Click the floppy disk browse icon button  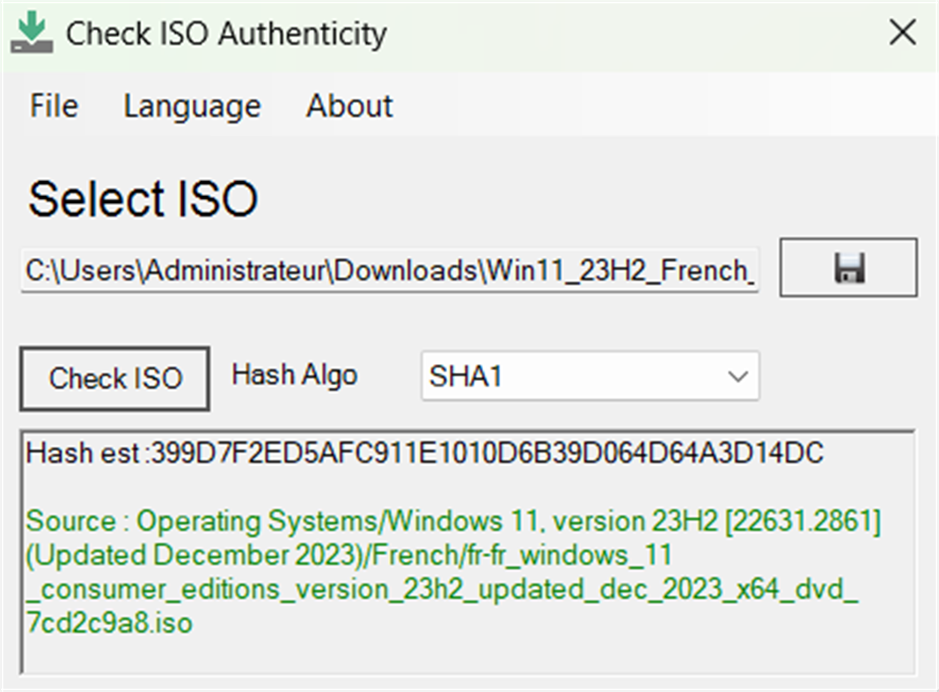coord(848,267)
